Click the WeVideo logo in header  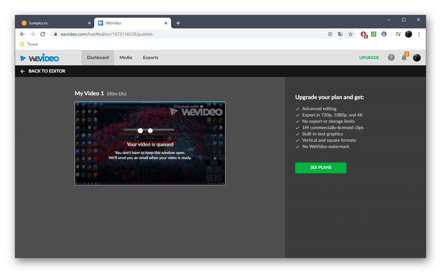[39, 58]
